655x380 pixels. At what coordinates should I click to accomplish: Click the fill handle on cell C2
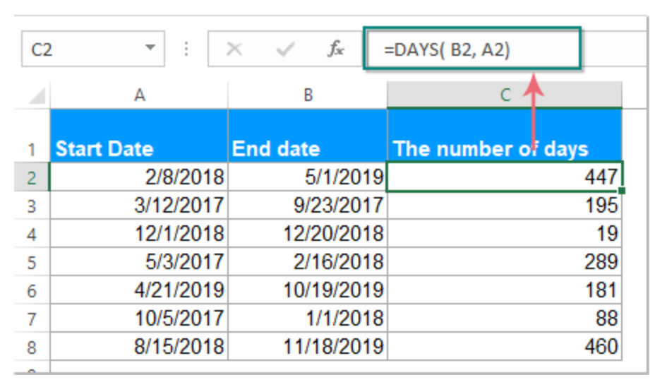click(621, 191)
